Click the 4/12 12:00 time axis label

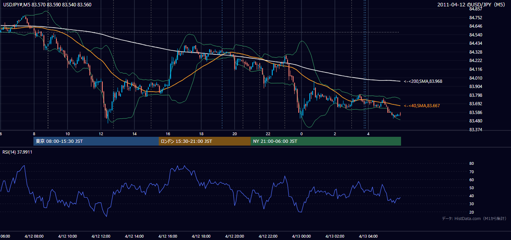[101, 236]
